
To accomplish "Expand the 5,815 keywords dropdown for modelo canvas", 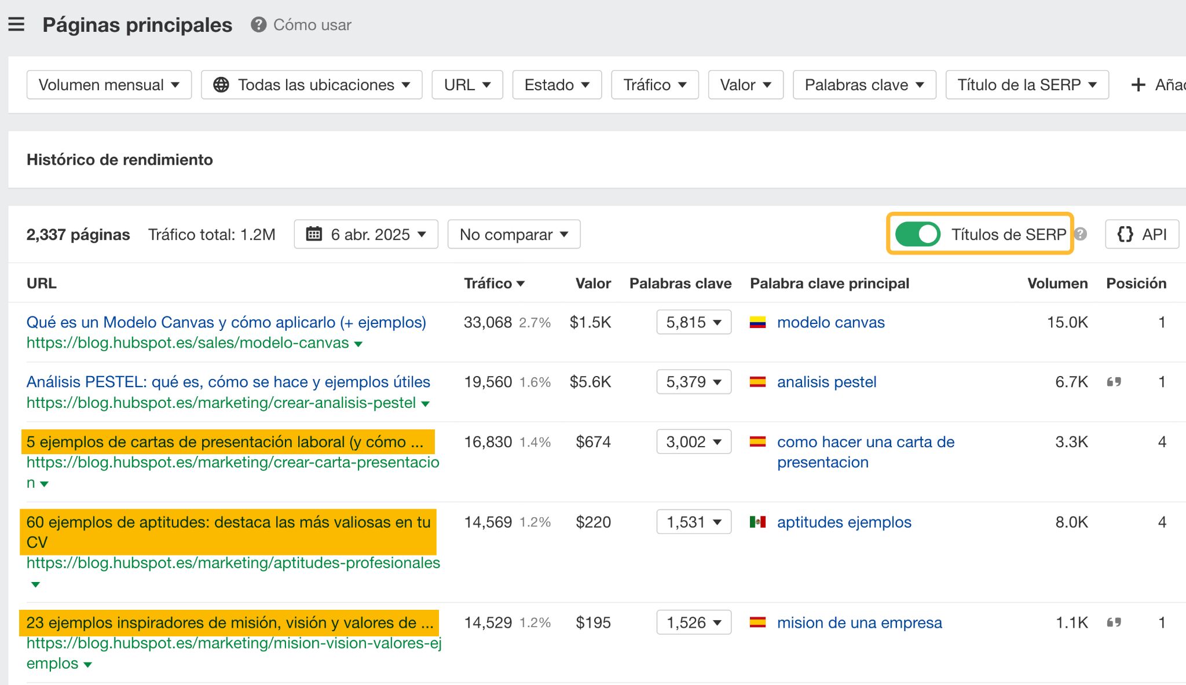I will [694, 322].
